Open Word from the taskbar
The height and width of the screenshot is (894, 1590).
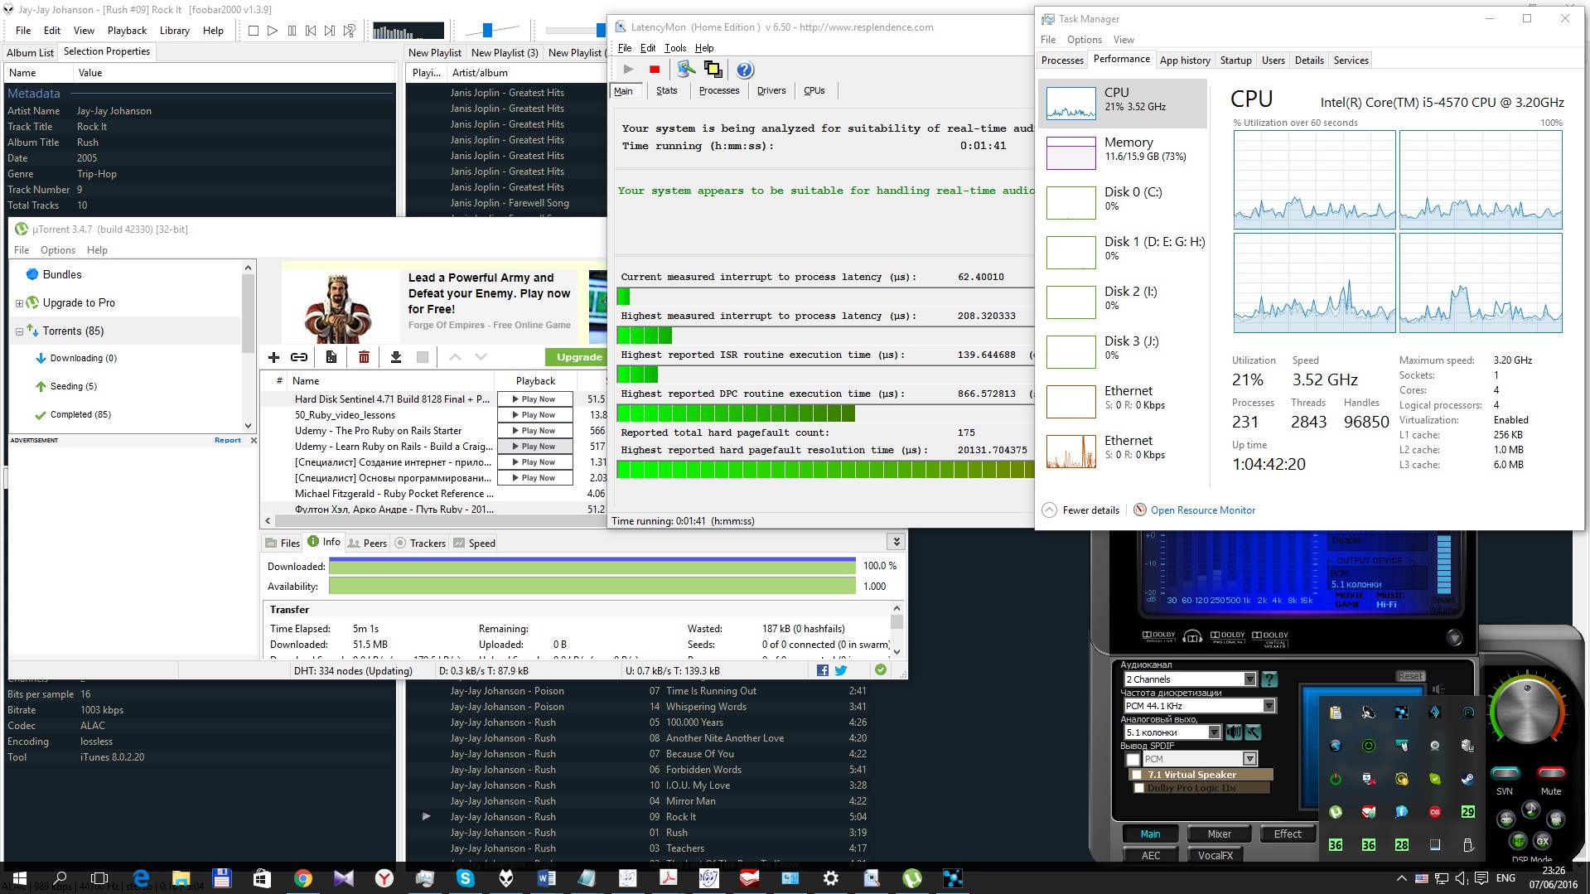pyautogui.click(x=547, y=878)
